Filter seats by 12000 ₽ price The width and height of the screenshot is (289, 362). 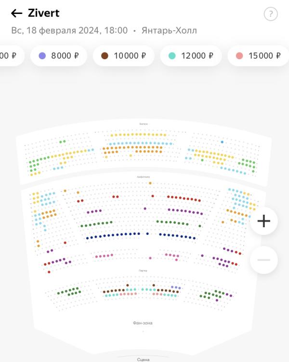[191, 56]
